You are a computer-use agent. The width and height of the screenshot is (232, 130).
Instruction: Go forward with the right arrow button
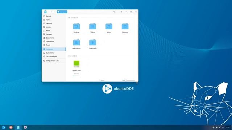tap(54, 12)
